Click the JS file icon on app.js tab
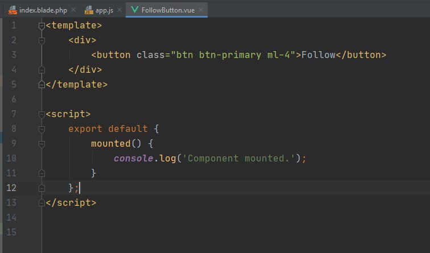The height and width of the screenshot is (253, 430). coord(89,10)
